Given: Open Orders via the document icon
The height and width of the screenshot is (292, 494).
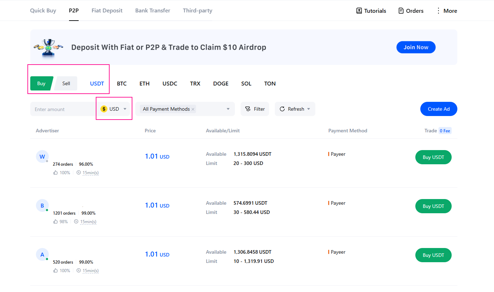Looking at the screenshot, I should point(401,11).
